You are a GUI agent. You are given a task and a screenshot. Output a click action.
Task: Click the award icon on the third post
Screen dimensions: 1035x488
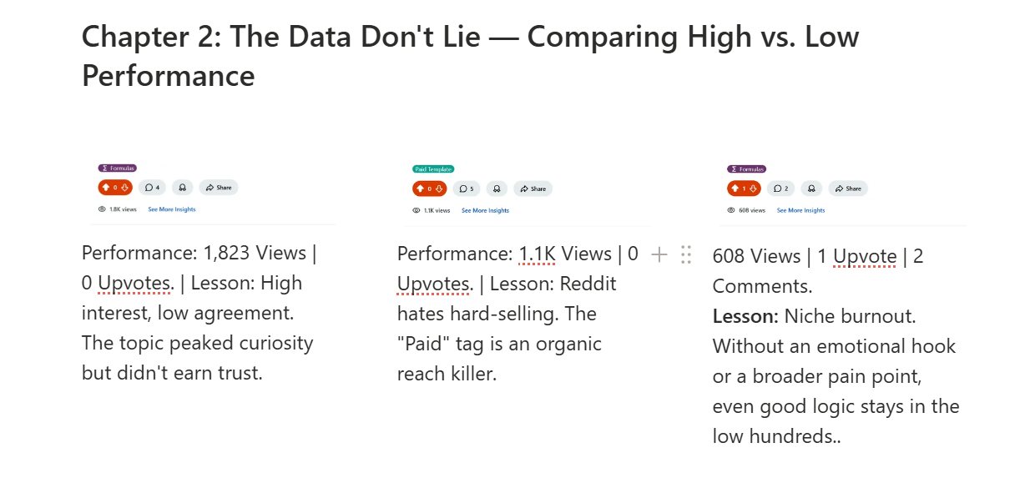click(x=811, y=189)
